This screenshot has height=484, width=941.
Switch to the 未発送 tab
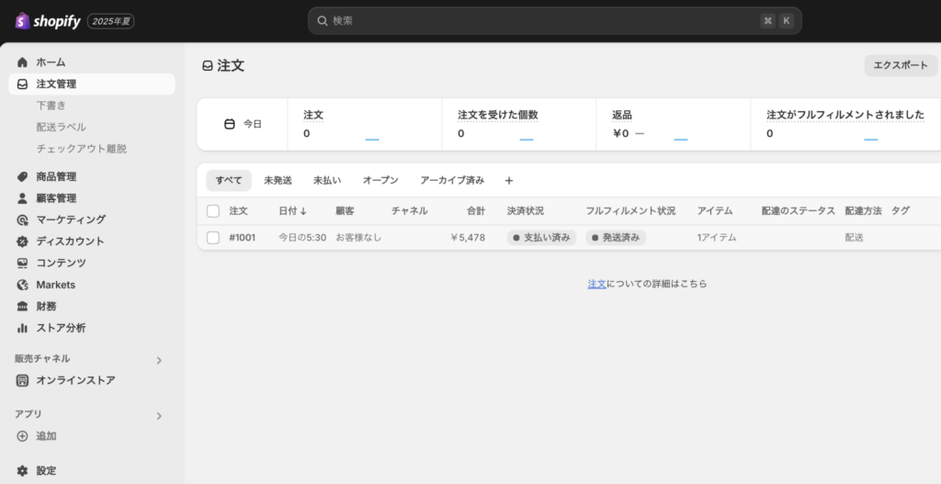278,181
